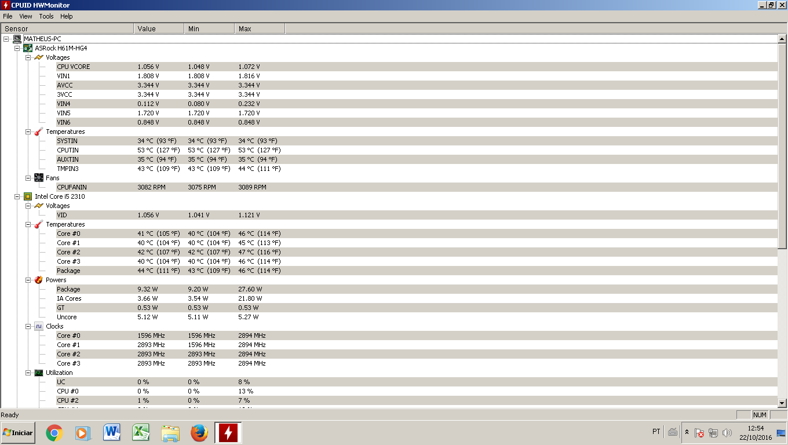The image size is (788, 445).
Task: Open the Tools menu
Action: pos(46,16)
